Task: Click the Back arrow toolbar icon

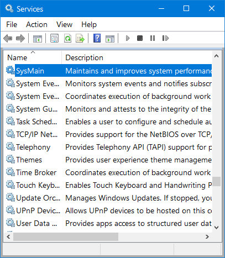Action: [x=8, y=38]
